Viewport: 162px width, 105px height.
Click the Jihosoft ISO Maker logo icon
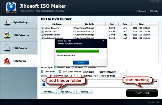tap(11, 7)
